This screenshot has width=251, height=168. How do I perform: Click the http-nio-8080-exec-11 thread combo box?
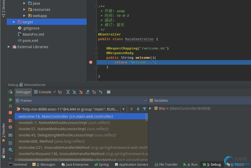click(71, 109)
